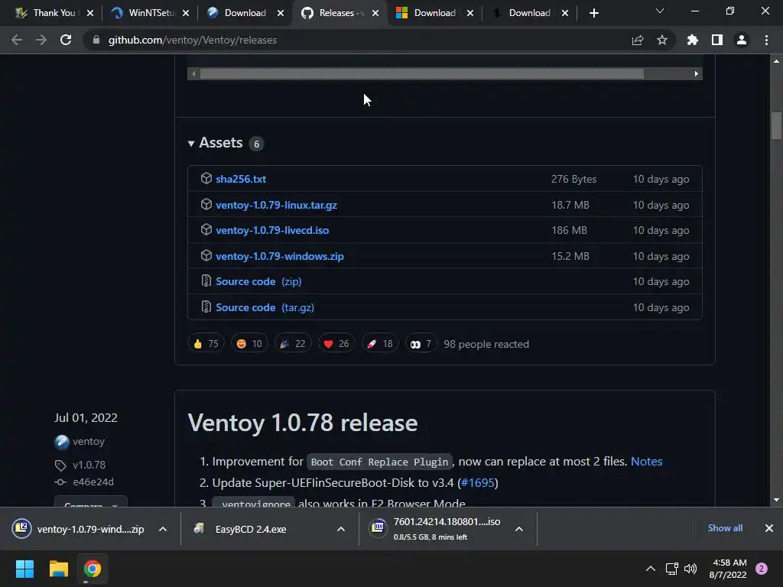Open the Ventoy 1.0.78 release heading
The height and width of the screenshot is (587, 783).
point(303,423)
